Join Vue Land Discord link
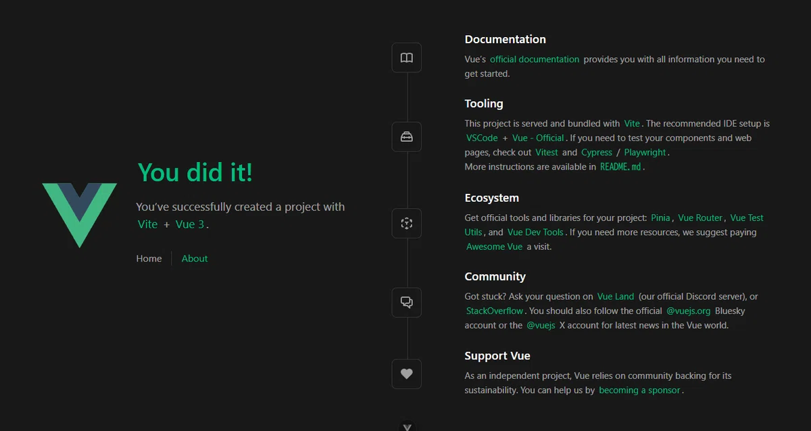Image resolution: width=811 pixels, height=431 pixels. [x=616, y=297]
